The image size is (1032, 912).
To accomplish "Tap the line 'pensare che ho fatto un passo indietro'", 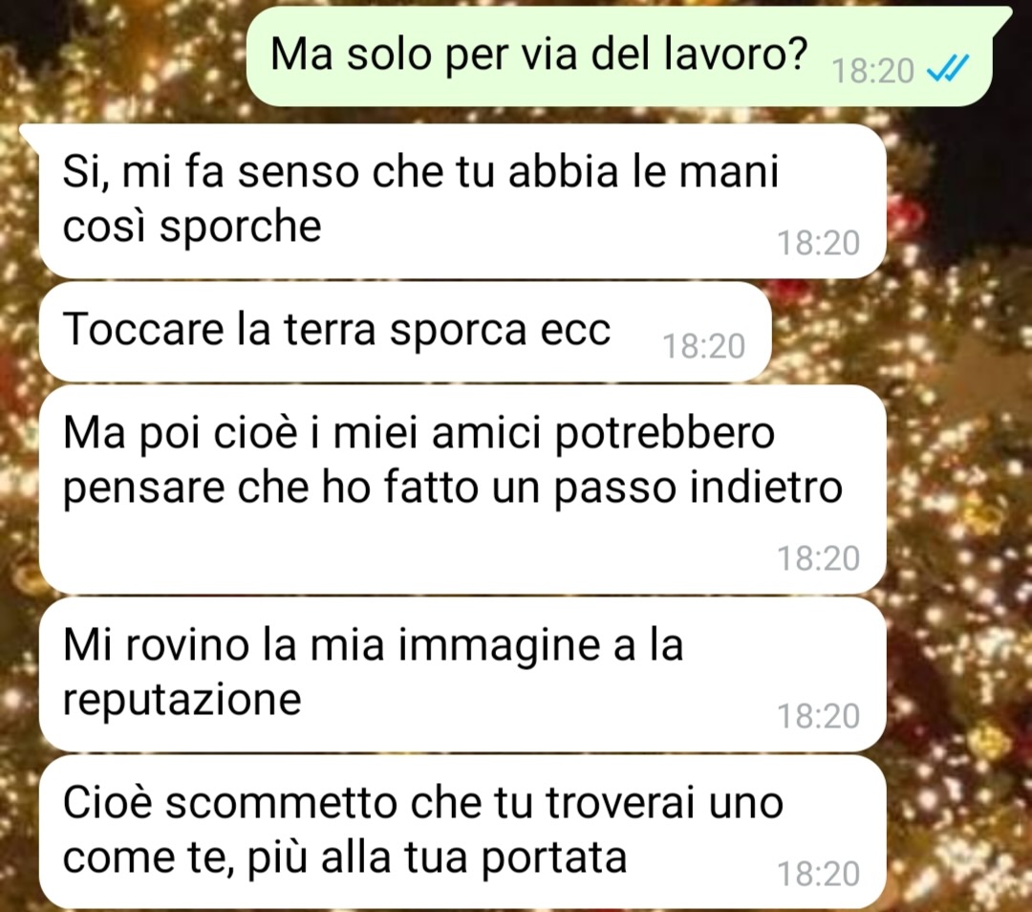I will click(x=452, y=488).
